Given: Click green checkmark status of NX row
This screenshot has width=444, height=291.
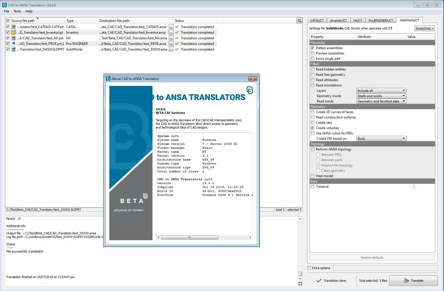Looking at the screenshot, I should 177,38.
